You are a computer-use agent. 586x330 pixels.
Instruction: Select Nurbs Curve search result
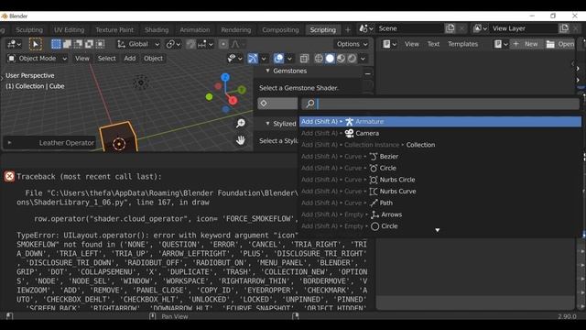coord(440,192)
